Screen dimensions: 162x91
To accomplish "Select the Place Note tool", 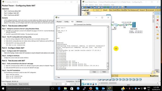I will click(x=157, y=17).
